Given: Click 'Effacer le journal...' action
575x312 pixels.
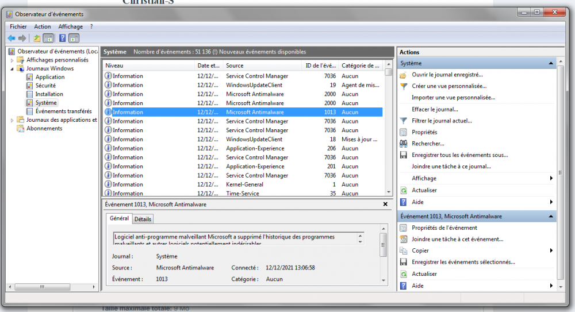Looking at the screenshot, I should point(435,109).
